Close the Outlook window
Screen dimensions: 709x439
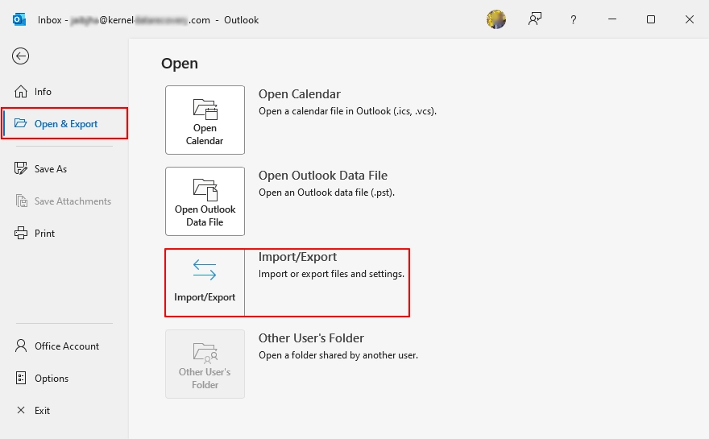click(x=689, y=19)
